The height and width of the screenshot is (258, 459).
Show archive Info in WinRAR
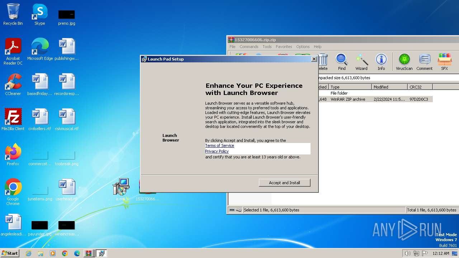(x=381, y=62)
